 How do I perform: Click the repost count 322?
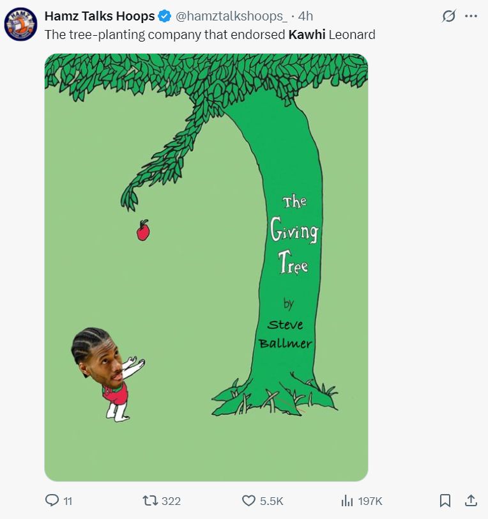pyautogui.click(x=171, y=501)
